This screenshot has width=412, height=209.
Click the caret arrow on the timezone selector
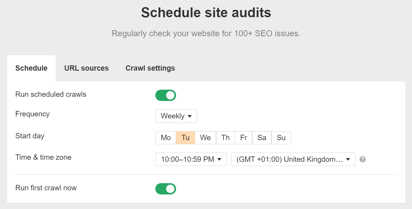[348, 159]
